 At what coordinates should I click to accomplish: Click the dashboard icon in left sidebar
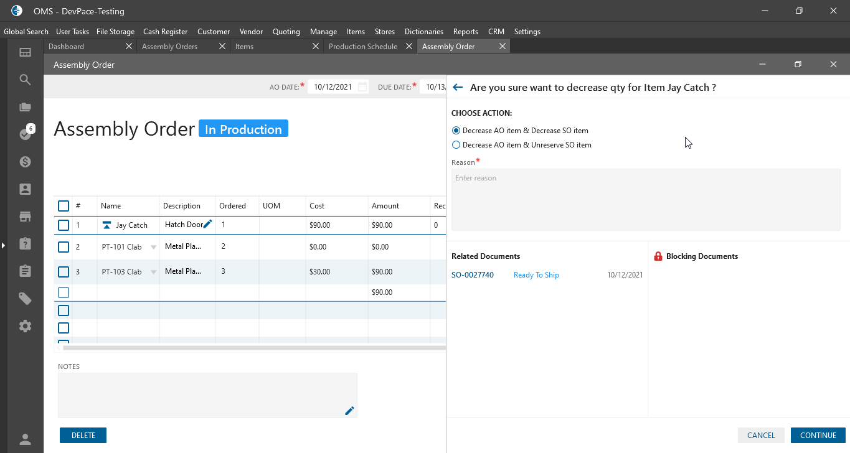click(25, 53)
